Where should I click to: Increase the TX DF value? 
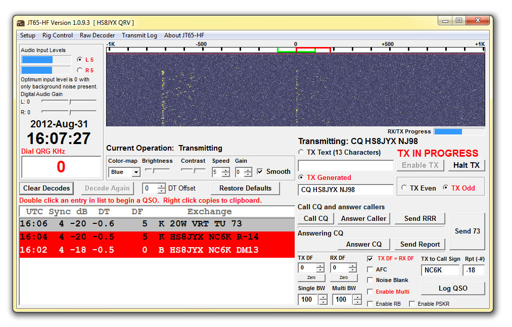tap(320, 265)
